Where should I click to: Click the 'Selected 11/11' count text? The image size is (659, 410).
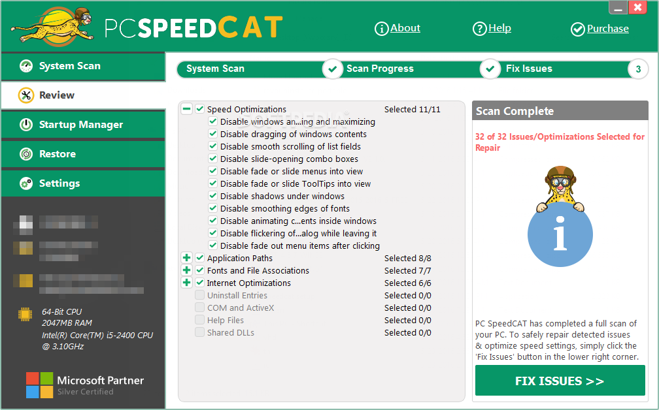click(413, 110)
